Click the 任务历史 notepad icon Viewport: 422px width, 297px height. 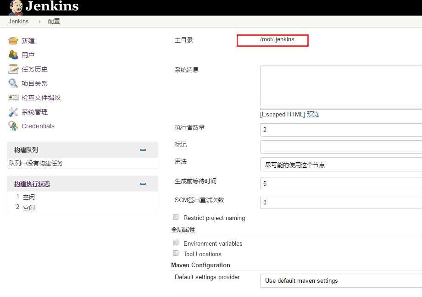(13, 69)
